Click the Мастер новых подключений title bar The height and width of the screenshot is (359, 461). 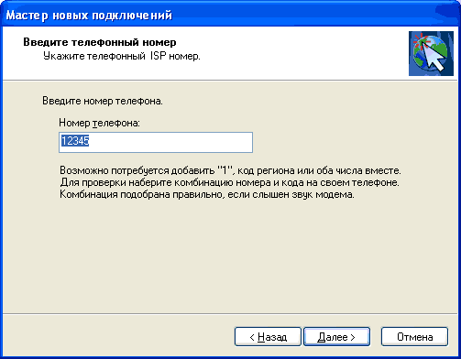(x=230, y=15)
